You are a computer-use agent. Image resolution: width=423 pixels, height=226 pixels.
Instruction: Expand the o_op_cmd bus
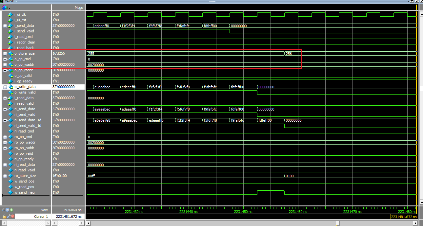click(5, 59)
